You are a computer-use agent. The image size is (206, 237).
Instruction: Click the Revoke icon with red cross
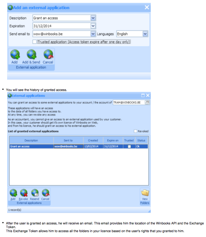pos(24,193)
